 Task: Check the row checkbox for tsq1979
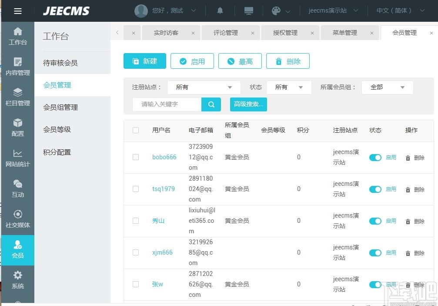[135, 189]
